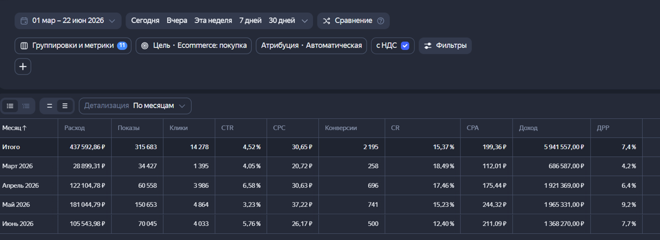Viewport: 660px width, 240px height.
Task: Sort by the Месяц column header
Action: point(15,128)
